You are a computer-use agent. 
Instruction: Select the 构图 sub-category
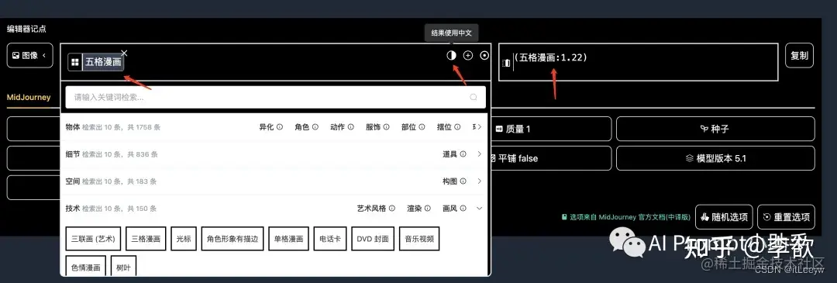coord(449,181)
